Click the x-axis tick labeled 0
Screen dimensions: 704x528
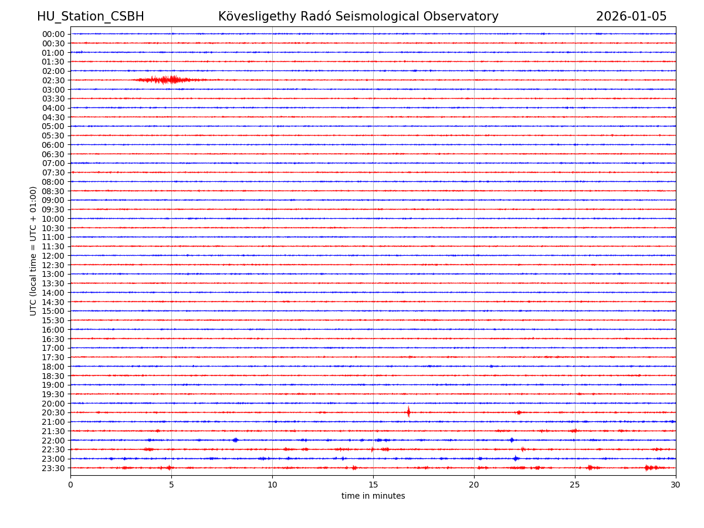coord(70,485)
